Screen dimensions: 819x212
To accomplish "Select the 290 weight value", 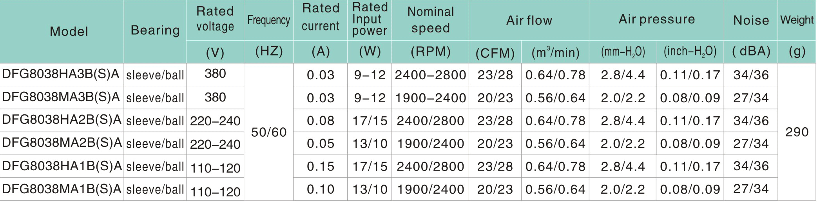I will pos(797,132).
